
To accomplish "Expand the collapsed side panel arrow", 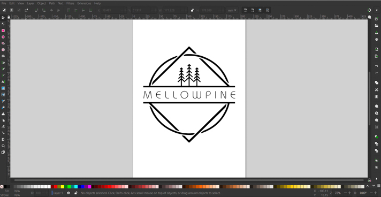I will [x=376, y=10].
